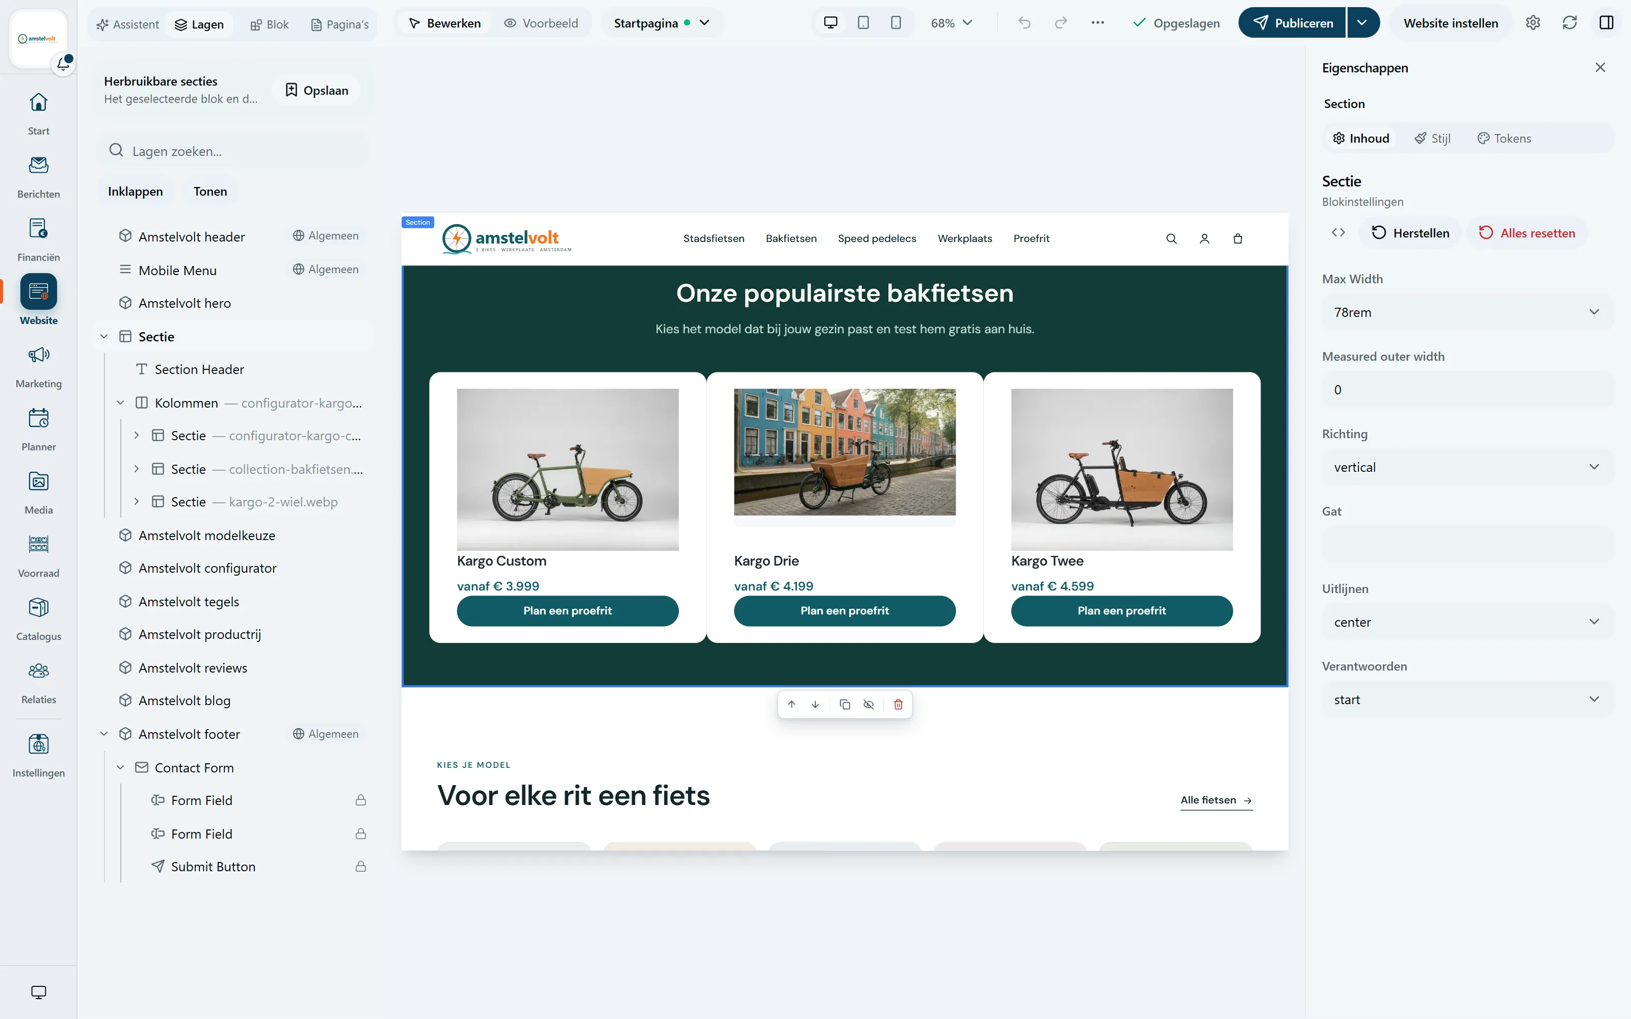
Task: Switch to desktop viewport preview
Action: [x=830, y=23]
